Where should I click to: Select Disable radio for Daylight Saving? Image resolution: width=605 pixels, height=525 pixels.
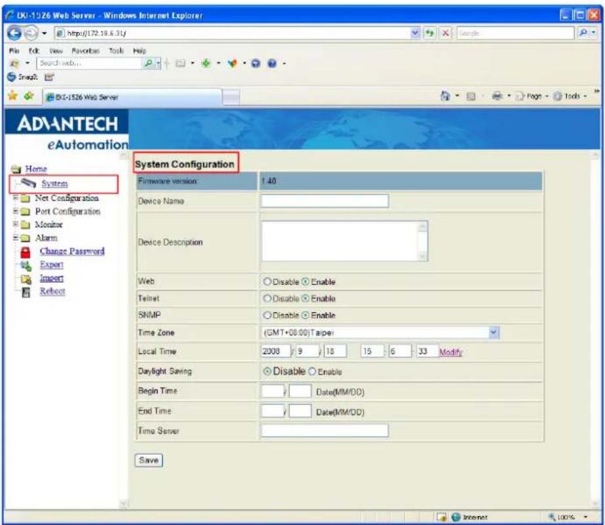[x=267, y=371]
